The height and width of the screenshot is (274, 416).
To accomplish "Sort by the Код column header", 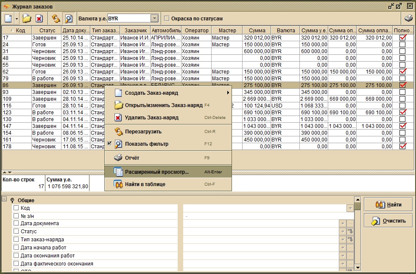I will tap(17, 30).
